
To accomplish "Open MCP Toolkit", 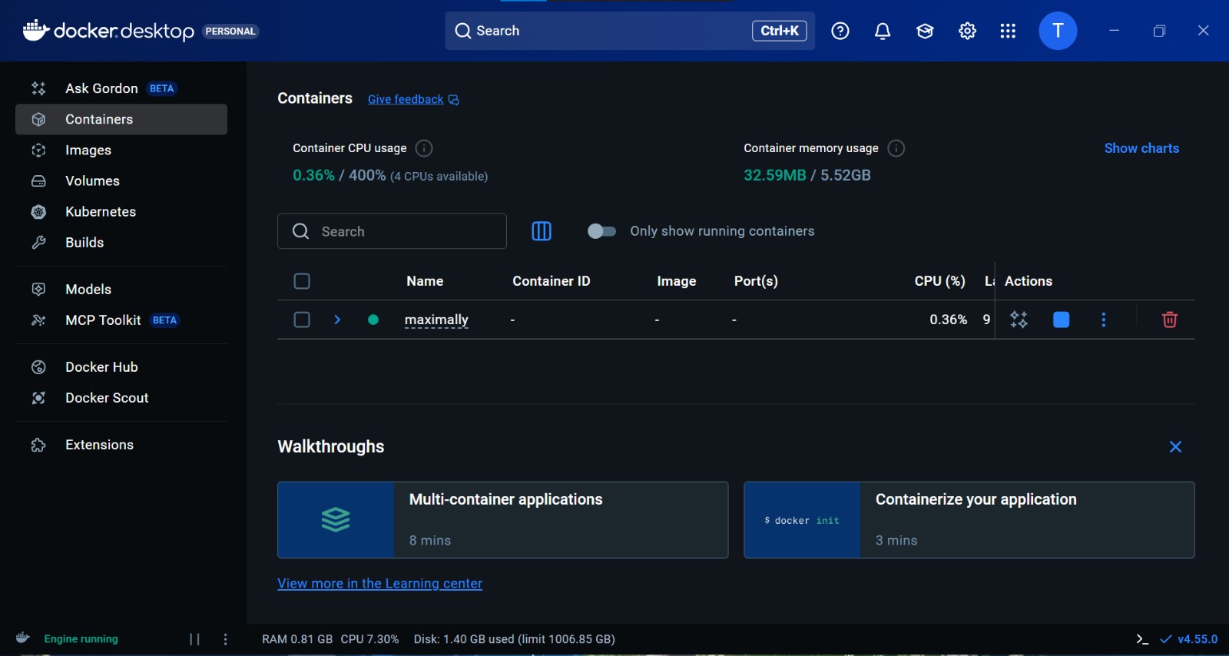I will click(x=121, y=320).
